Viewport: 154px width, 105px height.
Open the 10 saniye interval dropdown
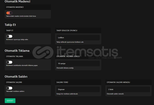click(x=78, y=64)
